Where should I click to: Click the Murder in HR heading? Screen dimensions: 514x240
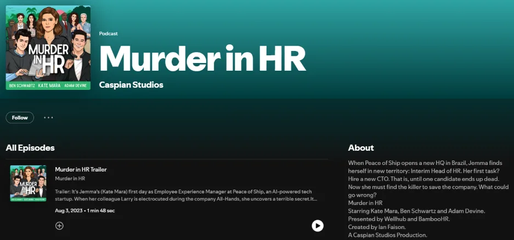tap(202, 59)
